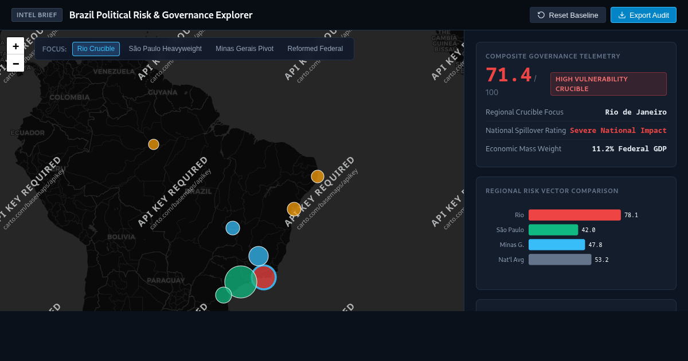This screenshot has width=688, height=361.
Task: Click the COLOMBIA country label on map
Action: (x=69, y=97)
